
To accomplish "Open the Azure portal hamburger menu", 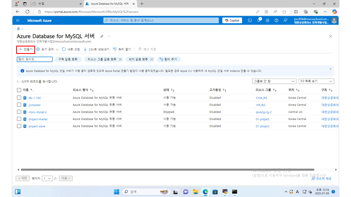I will tap(18, 21).
